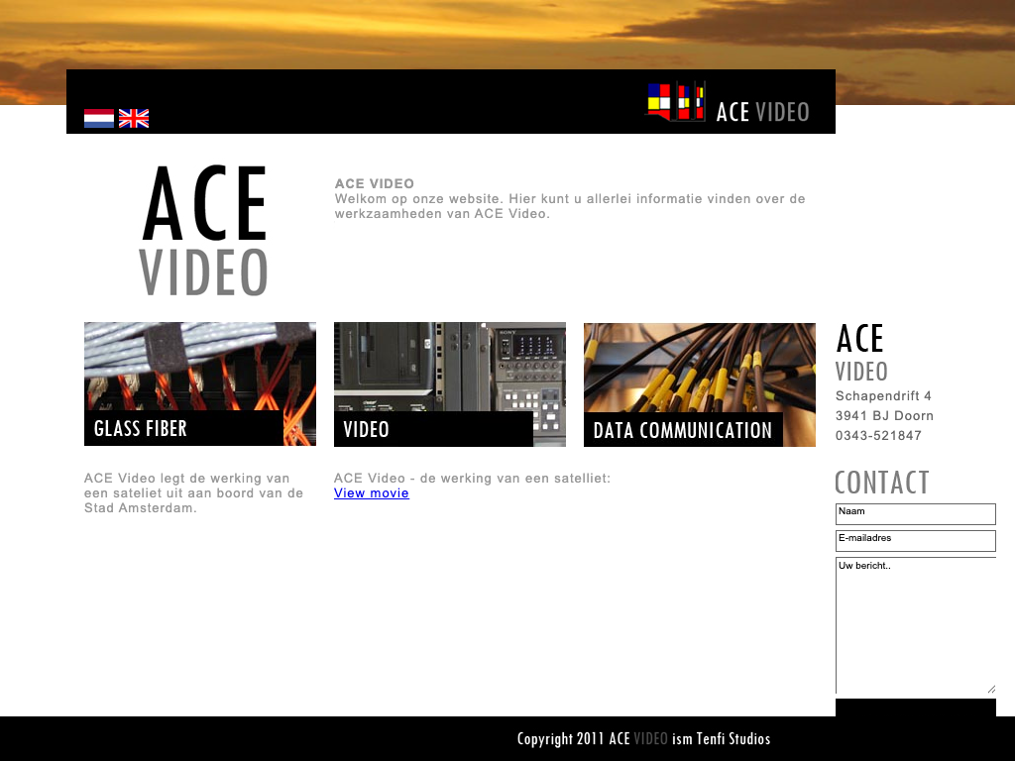Select the VIDEO section label
This screenshot has width=1015, height=761.
click(367, 429)
